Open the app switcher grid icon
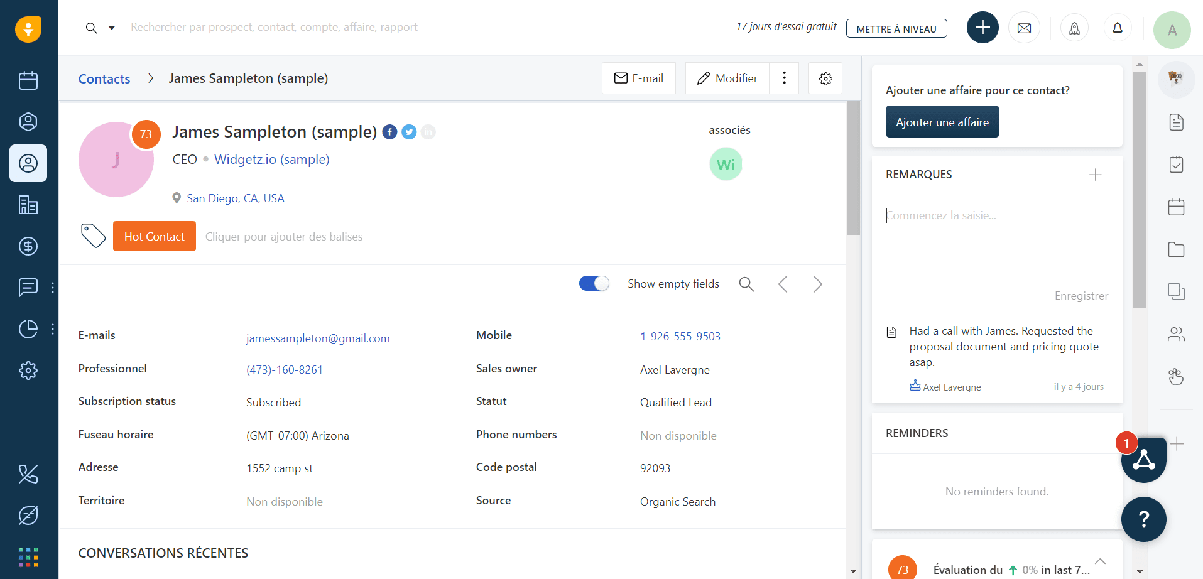Viewport: 1203px width, 579px height. pyautogui.click(x=28, y=557)
